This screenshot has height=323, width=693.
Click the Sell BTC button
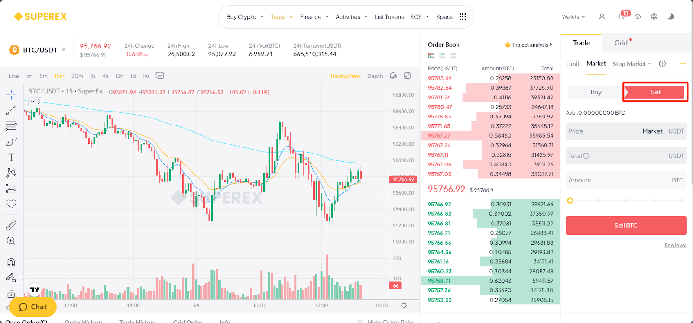(x=626, y=225)
